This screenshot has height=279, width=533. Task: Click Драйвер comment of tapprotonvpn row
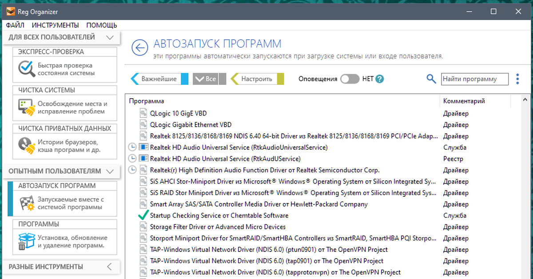coord(456,272)
